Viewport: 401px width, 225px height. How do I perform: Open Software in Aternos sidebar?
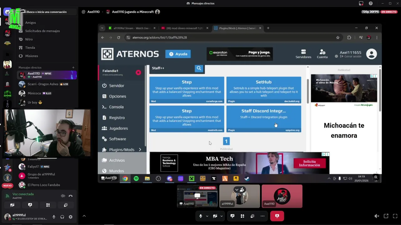pos(117,139)
